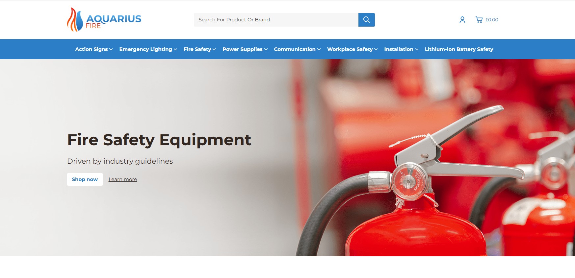This screenshot has width=575, height=278.
Task: Expand the Emergency Lighting dropdown arrow
Action: point(175,49)
